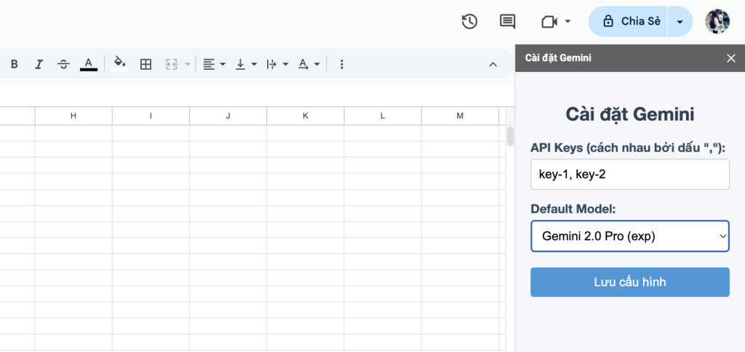This screenshot has height=352, width=745.
Task: Open version history clock icon
Action: click(469, 21)
